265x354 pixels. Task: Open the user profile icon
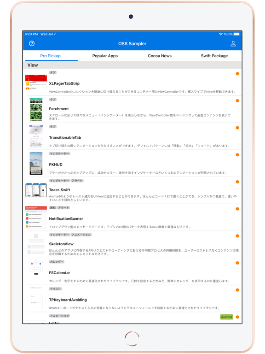(x=233, y=44)
